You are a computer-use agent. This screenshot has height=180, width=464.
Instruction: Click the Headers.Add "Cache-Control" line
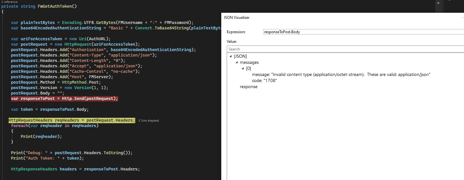click(75, 71)
